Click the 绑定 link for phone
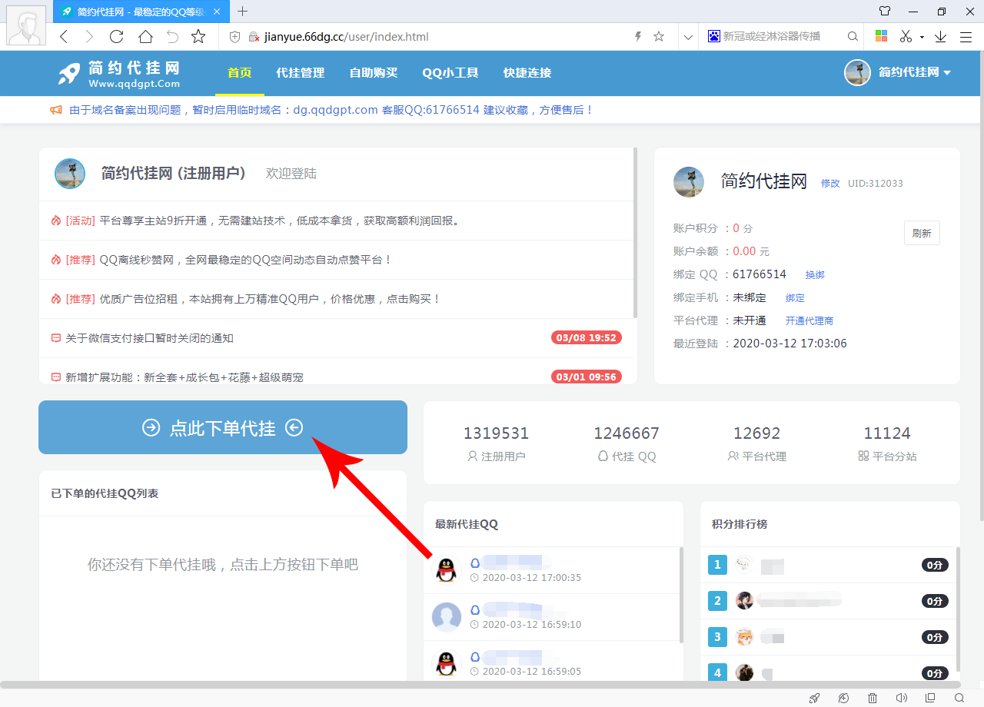The height and width of the screenshot is (707, 984). 795,297
